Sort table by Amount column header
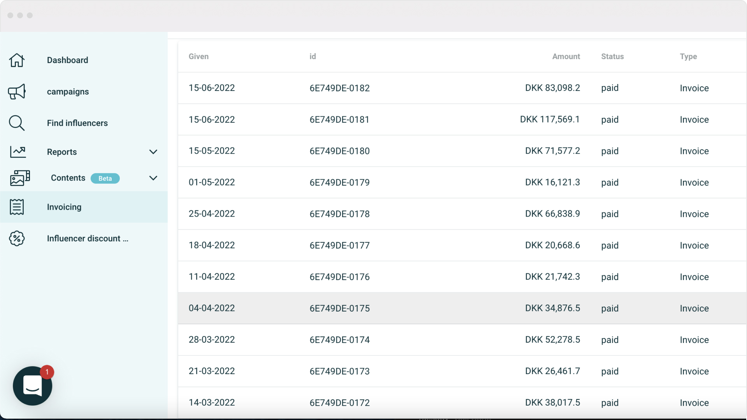The height and width of the screenshot is (420, 747). 566,56
